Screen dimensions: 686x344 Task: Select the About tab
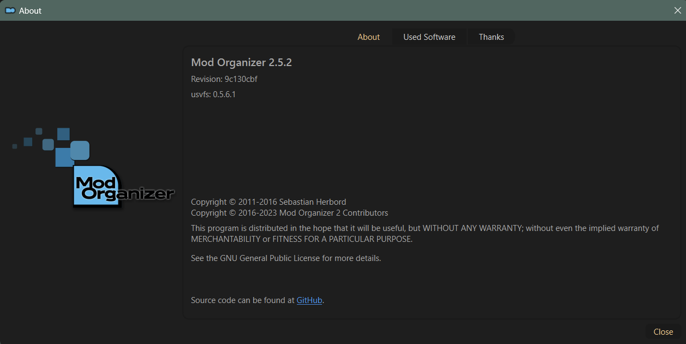pos(368,37)
